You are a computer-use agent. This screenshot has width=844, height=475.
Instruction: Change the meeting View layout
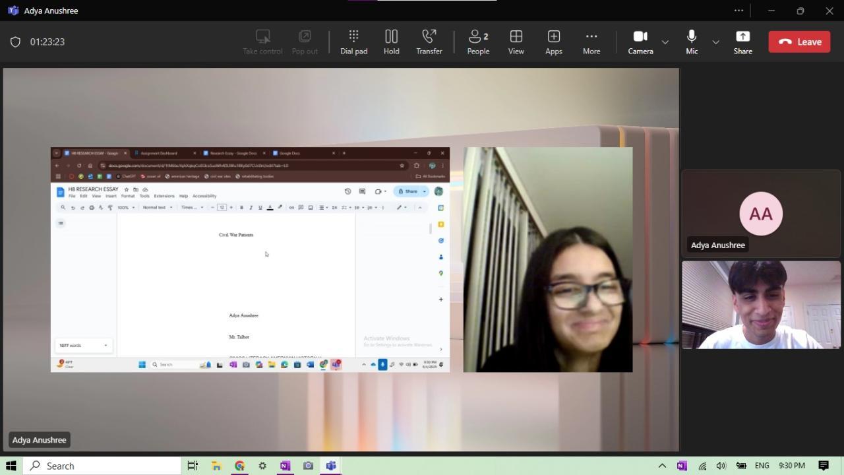tap(516, 42)
